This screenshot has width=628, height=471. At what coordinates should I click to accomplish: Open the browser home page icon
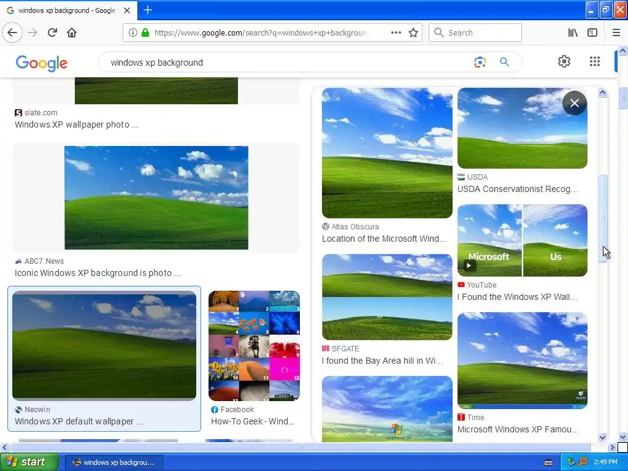point(72,33)
